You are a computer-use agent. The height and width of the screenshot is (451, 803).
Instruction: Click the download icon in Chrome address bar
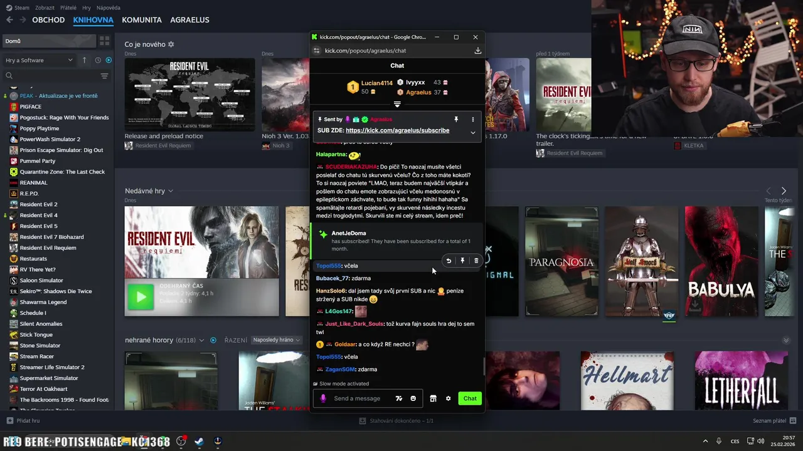(x=477, y=51)
